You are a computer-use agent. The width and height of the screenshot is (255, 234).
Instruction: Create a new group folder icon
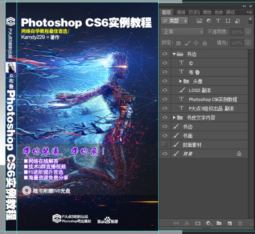219,223
